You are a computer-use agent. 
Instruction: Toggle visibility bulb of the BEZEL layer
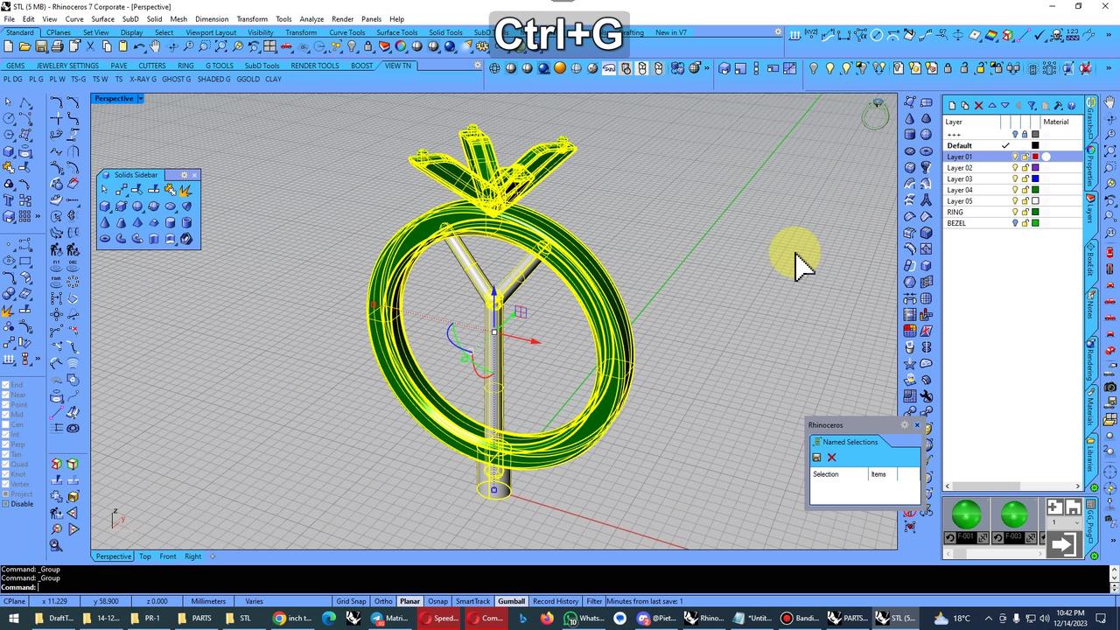(1015, 223)
